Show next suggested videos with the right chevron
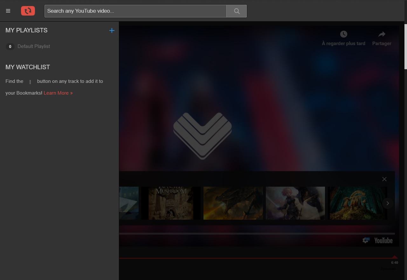The height and width of the screenshot is (280, 407). [x=388, y=203]
